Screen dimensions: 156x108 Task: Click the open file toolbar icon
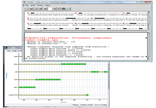tap(31, 9)
